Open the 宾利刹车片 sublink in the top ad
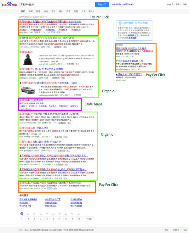Viewport: 189px width, 233px height. pos(63,30)
